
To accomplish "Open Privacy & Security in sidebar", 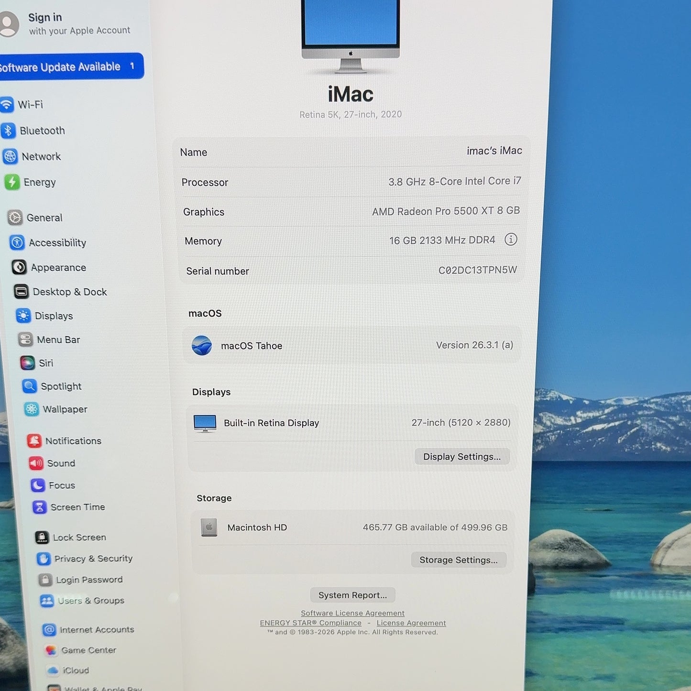I will pyautogui.click(x=93, y=559).
